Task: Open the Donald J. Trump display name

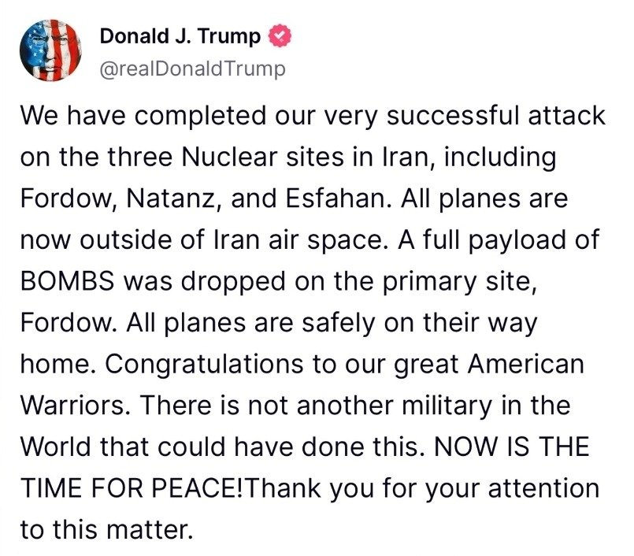Action: click(x=180, y=36)
